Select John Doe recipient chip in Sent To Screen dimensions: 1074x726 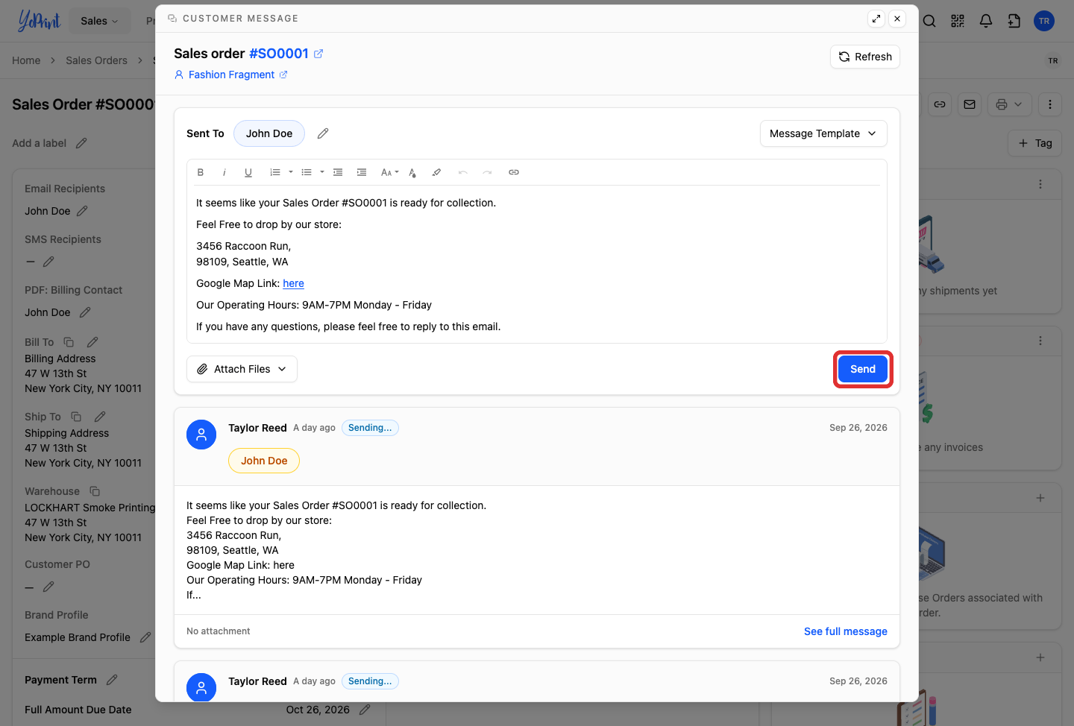coord(269,133)
